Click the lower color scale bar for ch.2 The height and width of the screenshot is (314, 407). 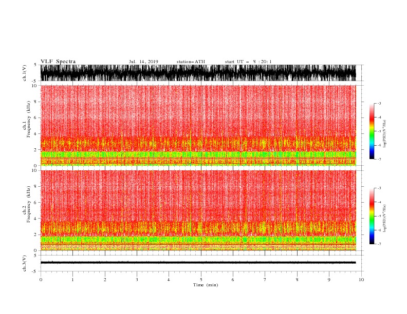(x=372, y=216)
